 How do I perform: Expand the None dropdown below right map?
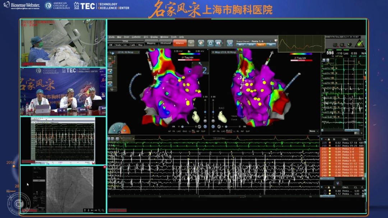click(314, 131)
